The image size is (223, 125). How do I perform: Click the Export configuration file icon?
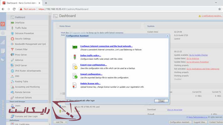75,66
